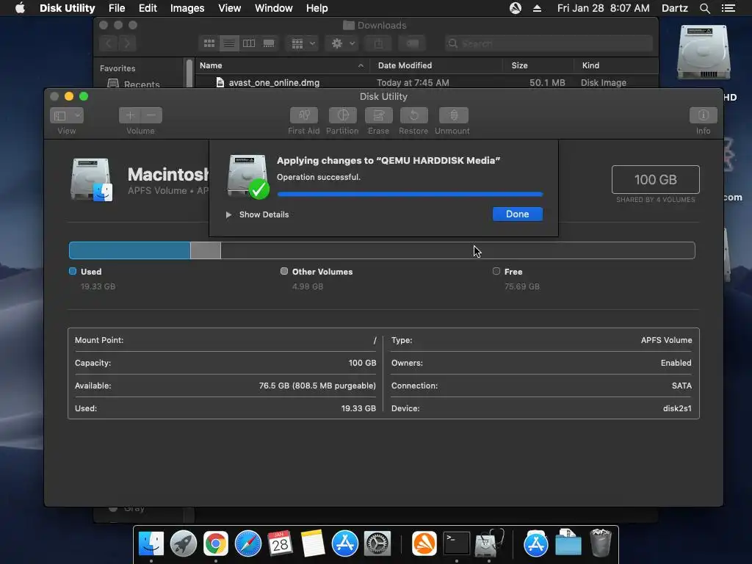Click the Restore toolbar icon
Screen dimensions: 752x564
(413, 115)
